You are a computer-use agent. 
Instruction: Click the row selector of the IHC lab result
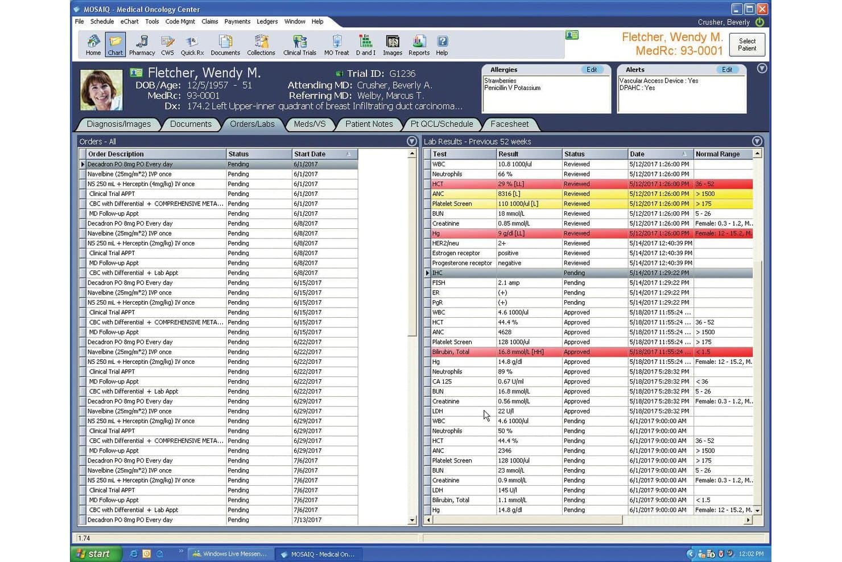(427, 273)
